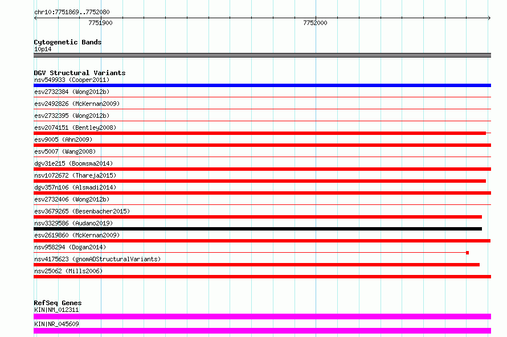Viewport: 507px width, 337px height.
Task: Select the nsv958294 (Dogan2014) label
Action: pyautogui.click(x=70, y=247)
